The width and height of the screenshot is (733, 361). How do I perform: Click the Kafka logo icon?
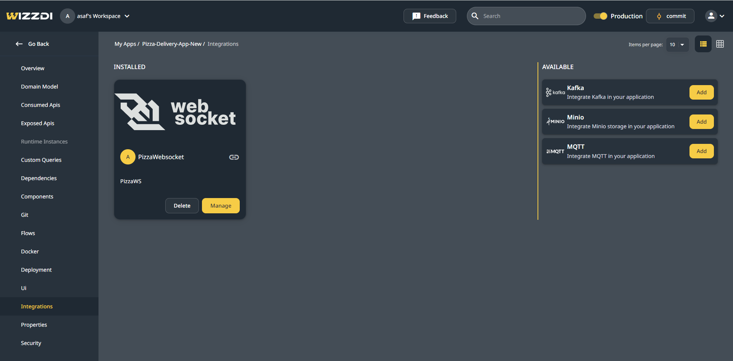555,92
